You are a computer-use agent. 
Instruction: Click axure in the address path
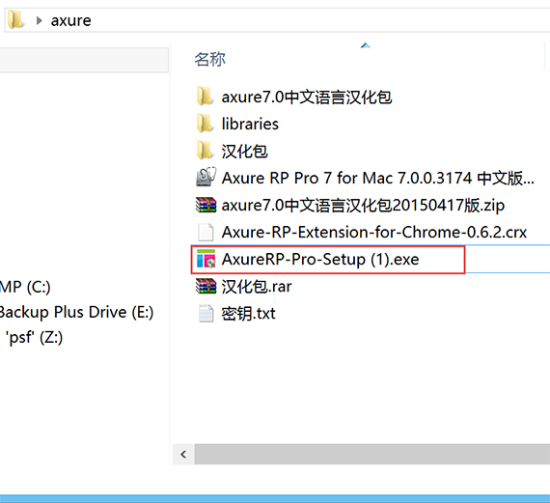click(71, 20)
